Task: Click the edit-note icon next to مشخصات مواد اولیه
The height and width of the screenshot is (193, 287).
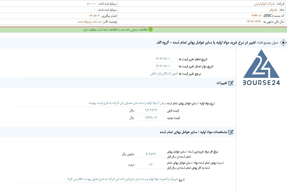Action: click(231, 132)
